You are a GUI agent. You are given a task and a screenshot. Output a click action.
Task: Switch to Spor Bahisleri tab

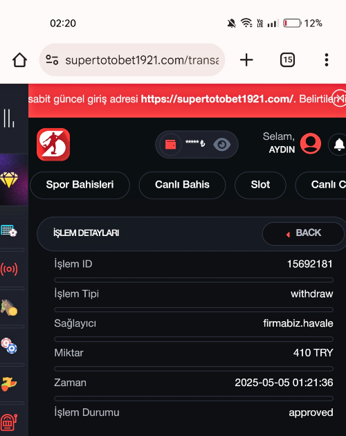pyautogui.click(x=80, y=185)
